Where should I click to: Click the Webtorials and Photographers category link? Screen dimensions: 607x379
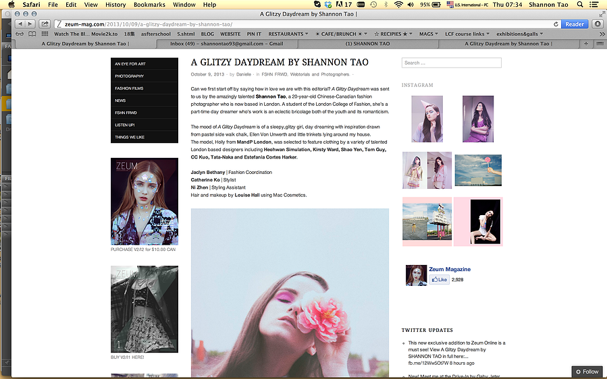click(319, 74)
